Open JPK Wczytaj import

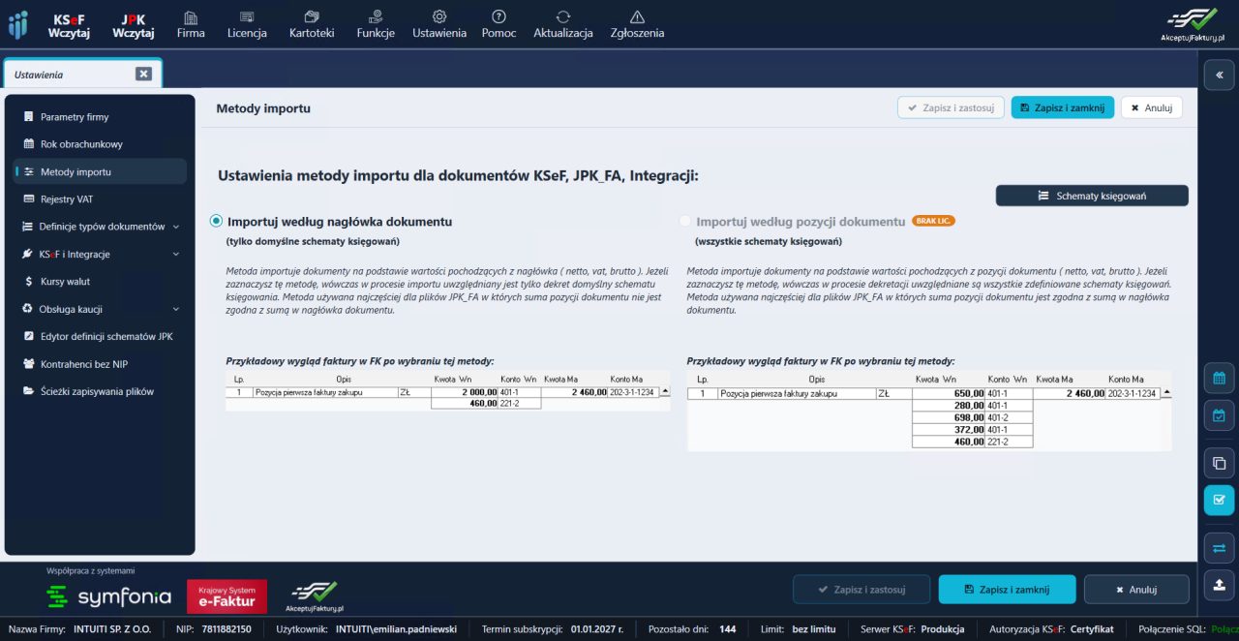pos(134,25)
